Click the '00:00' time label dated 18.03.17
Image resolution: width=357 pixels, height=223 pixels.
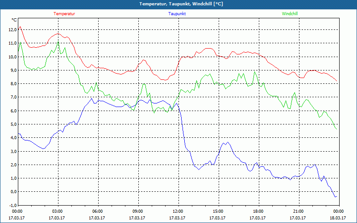click(338, 211)
